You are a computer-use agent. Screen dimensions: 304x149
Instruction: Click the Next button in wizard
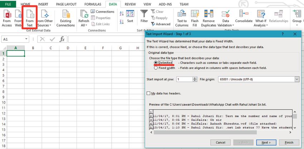[266, 143]
